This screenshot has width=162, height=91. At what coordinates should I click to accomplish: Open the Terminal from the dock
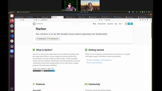[12, 56]
